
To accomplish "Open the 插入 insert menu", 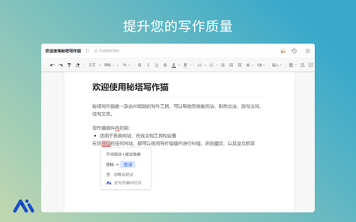I will pos(277,65).
